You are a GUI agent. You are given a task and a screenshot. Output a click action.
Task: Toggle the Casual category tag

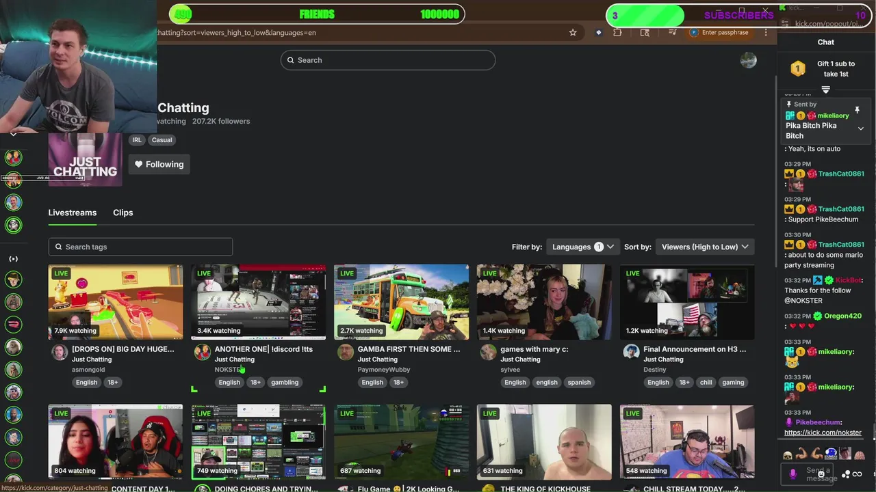162,140
